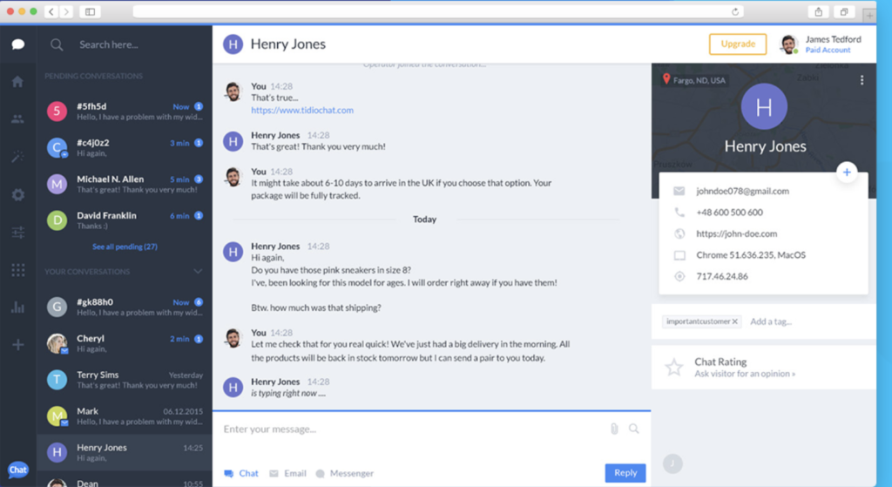Screen dimensions: 892x487
Task: Click Ask visitor for an opinion link
Action: pyautogui.click(x=745, y=374)
